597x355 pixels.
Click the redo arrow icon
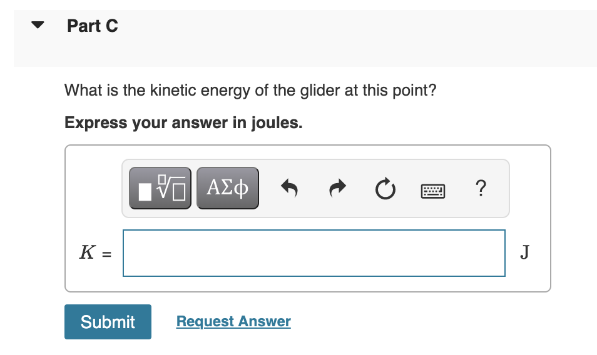(338, 187)
